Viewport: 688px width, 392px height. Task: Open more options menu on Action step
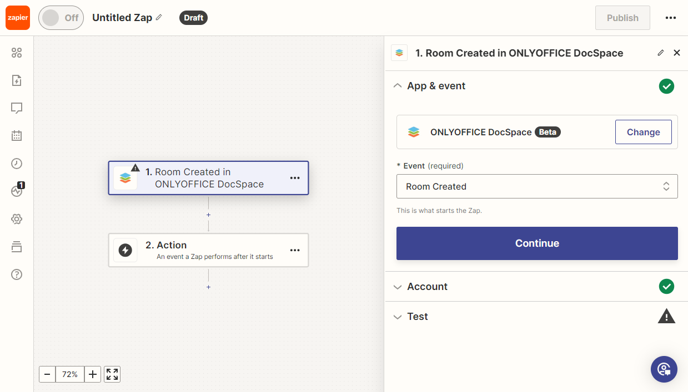click(295, 251)
